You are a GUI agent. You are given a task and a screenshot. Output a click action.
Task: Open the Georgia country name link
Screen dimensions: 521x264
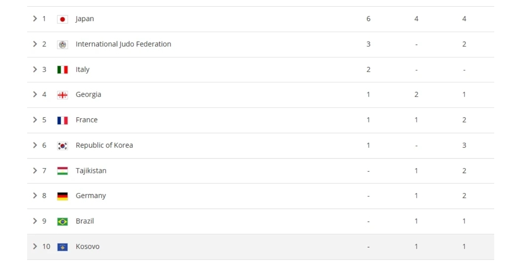pos(88,95)
